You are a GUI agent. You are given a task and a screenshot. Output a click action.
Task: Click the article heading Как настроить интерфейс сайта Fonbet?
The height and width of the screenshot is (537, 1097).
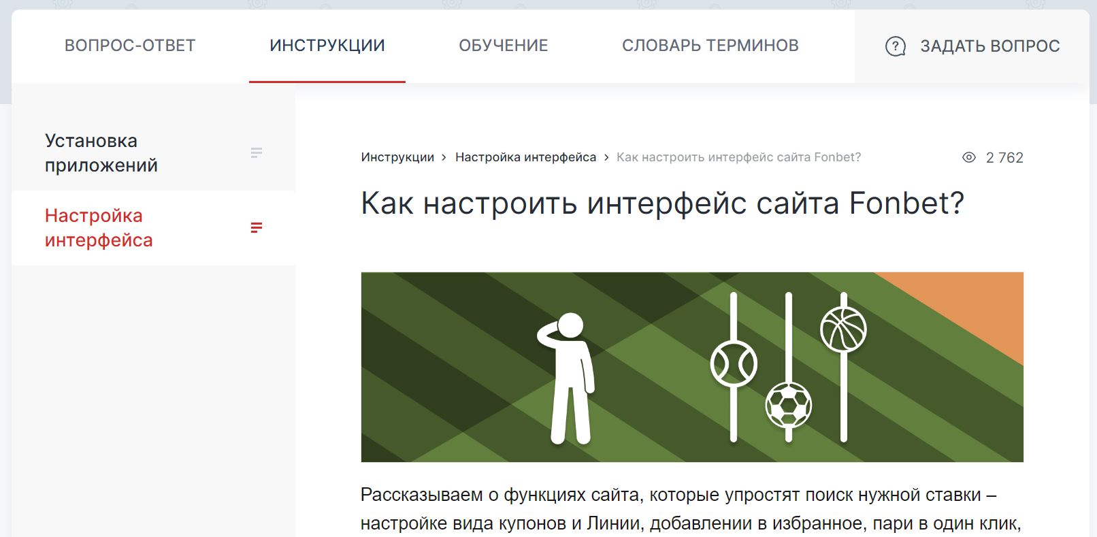tap(662, 203)
